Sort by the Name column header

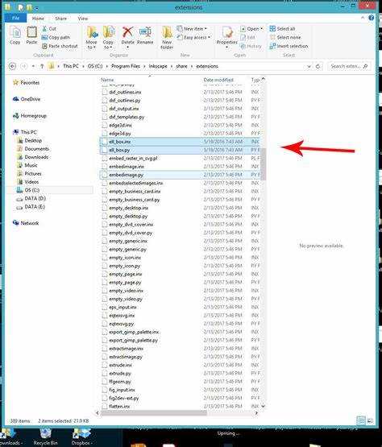coord(107,80)
